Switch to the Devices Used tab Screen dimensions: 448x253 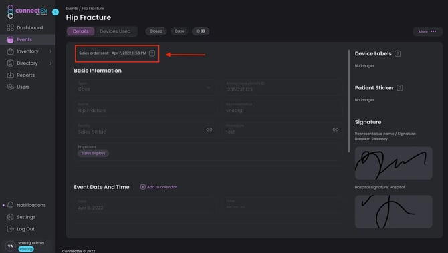115,31
